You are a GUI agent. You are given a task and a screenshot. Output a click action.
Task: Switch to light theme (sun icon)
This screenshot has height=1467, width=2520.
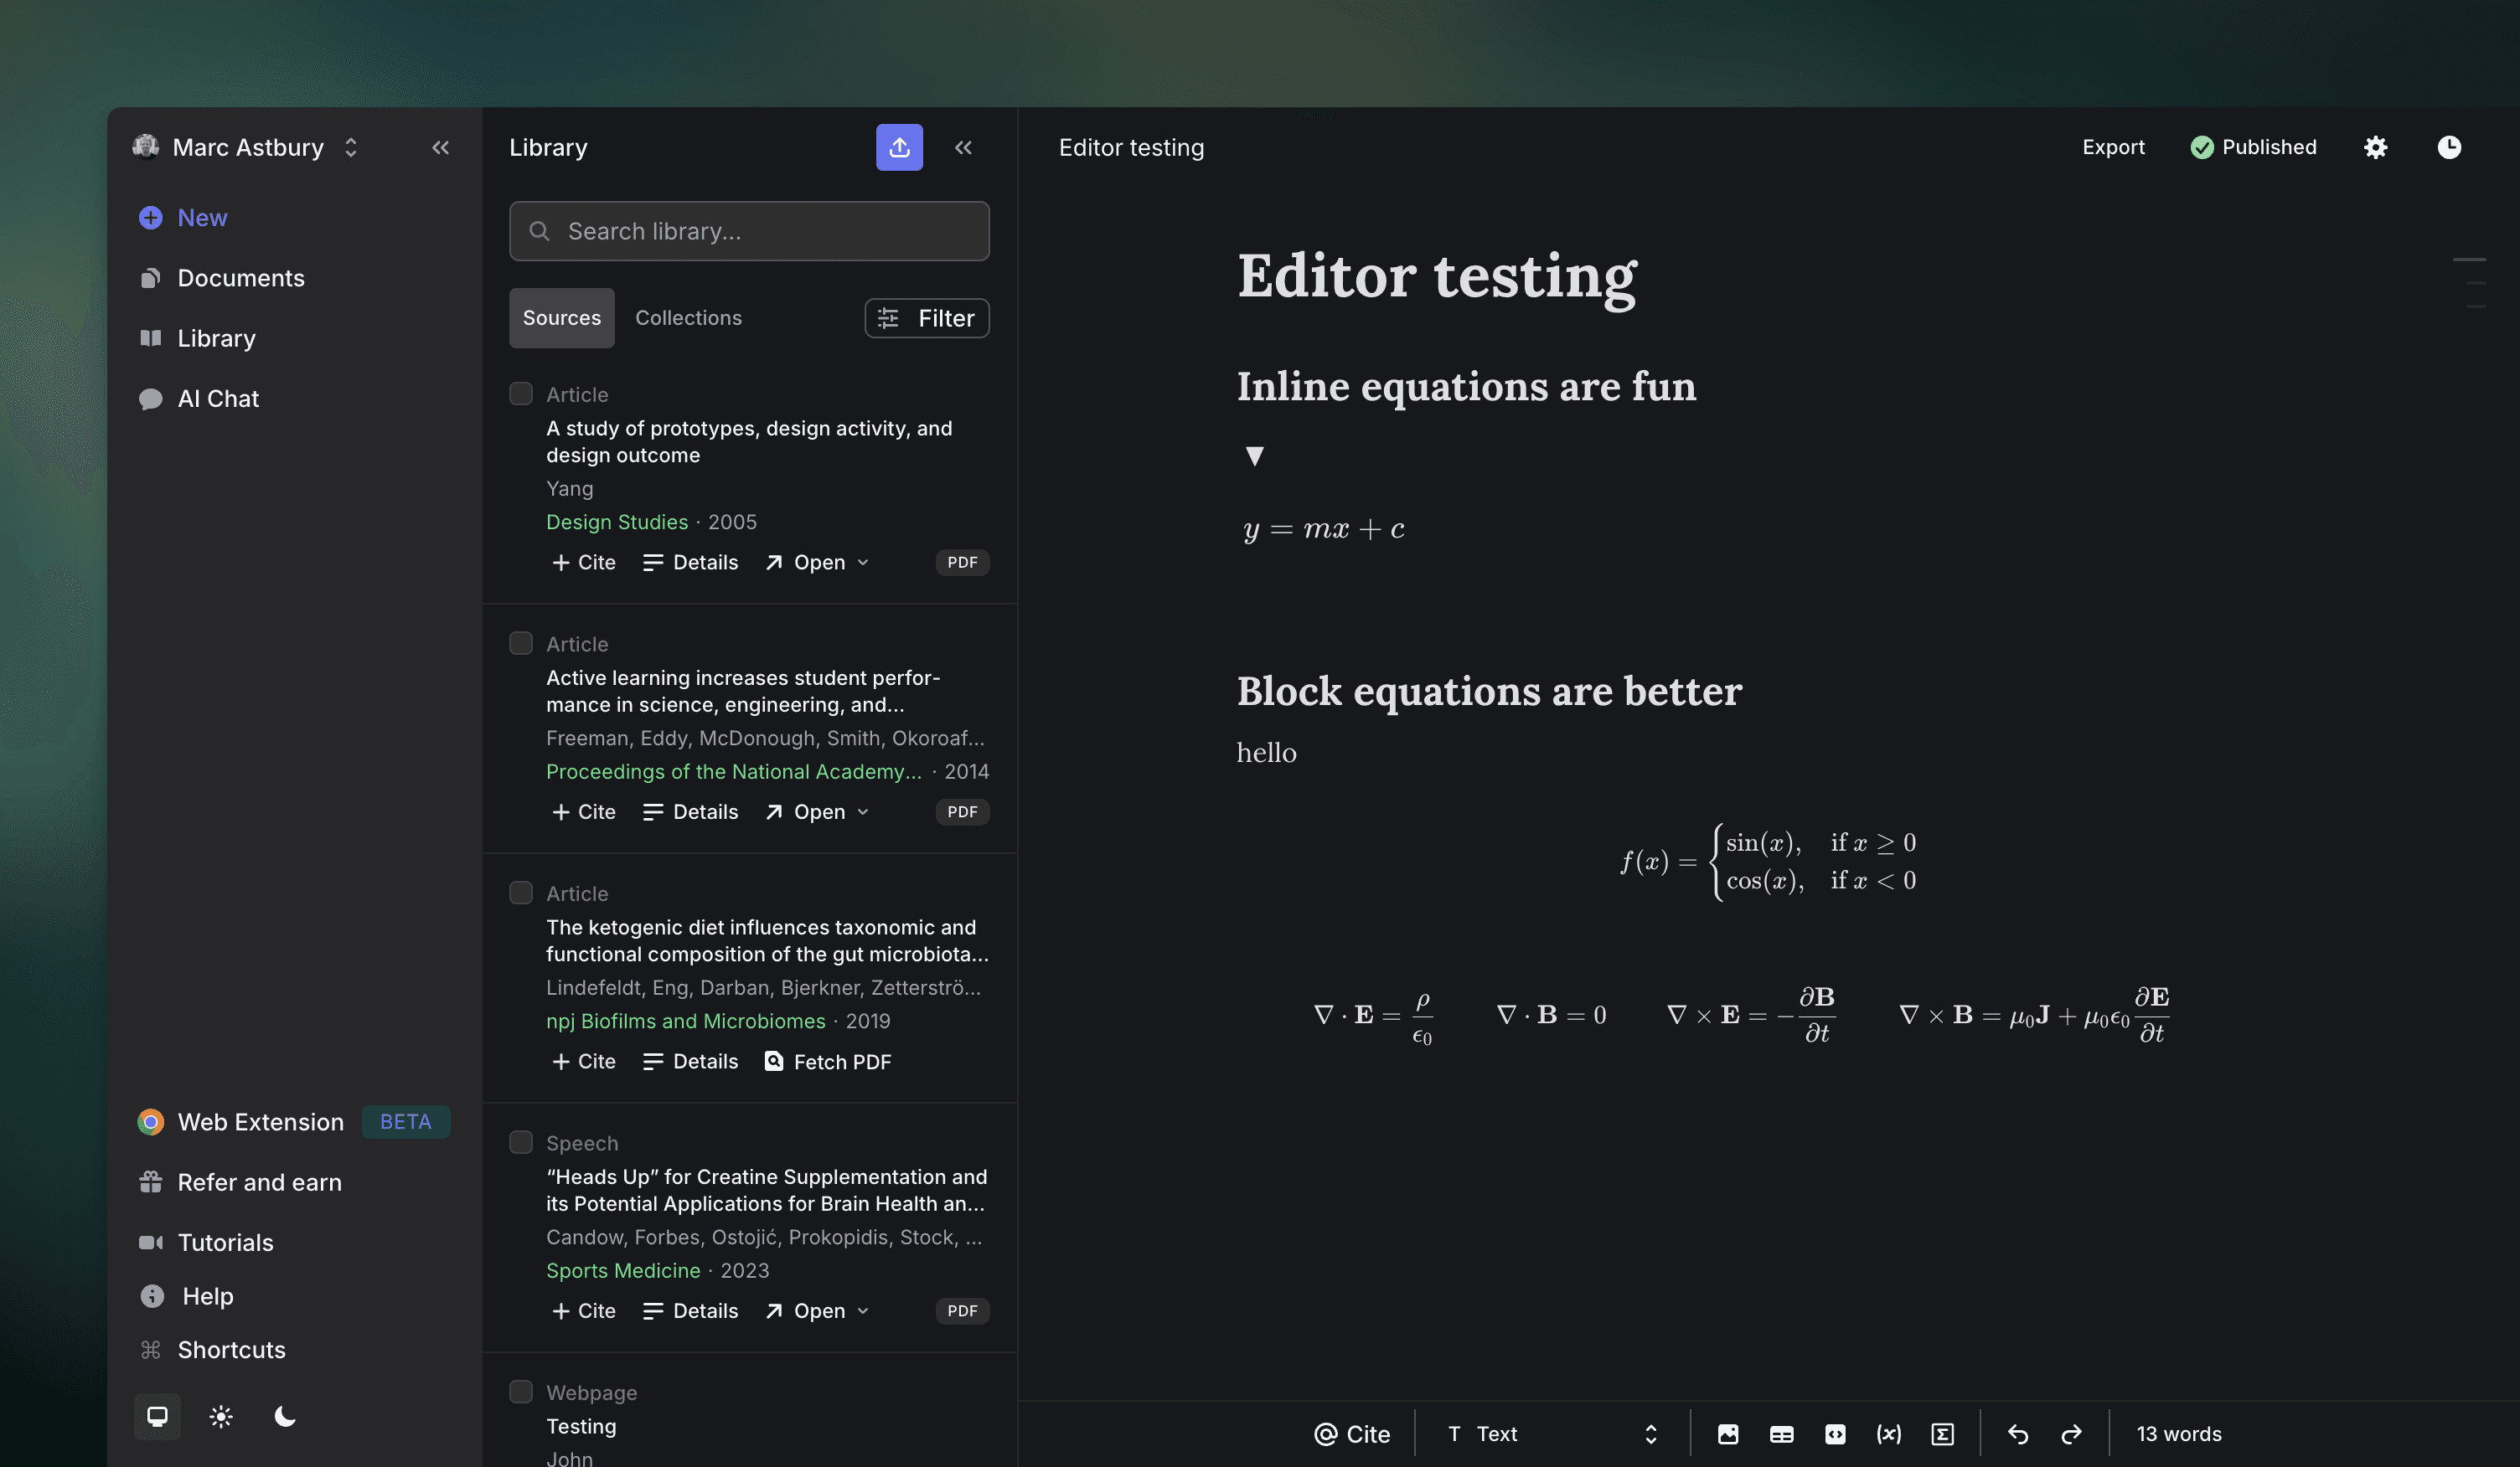pyautogui.click(x=221, y=1417)
